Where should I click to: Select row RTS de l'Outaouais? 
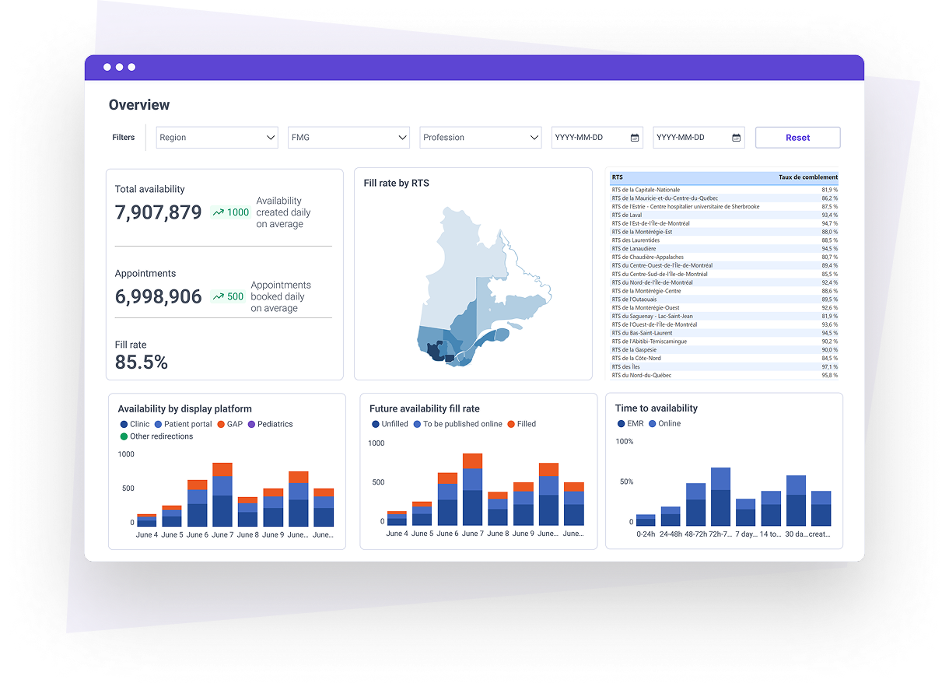coord(724,299)
